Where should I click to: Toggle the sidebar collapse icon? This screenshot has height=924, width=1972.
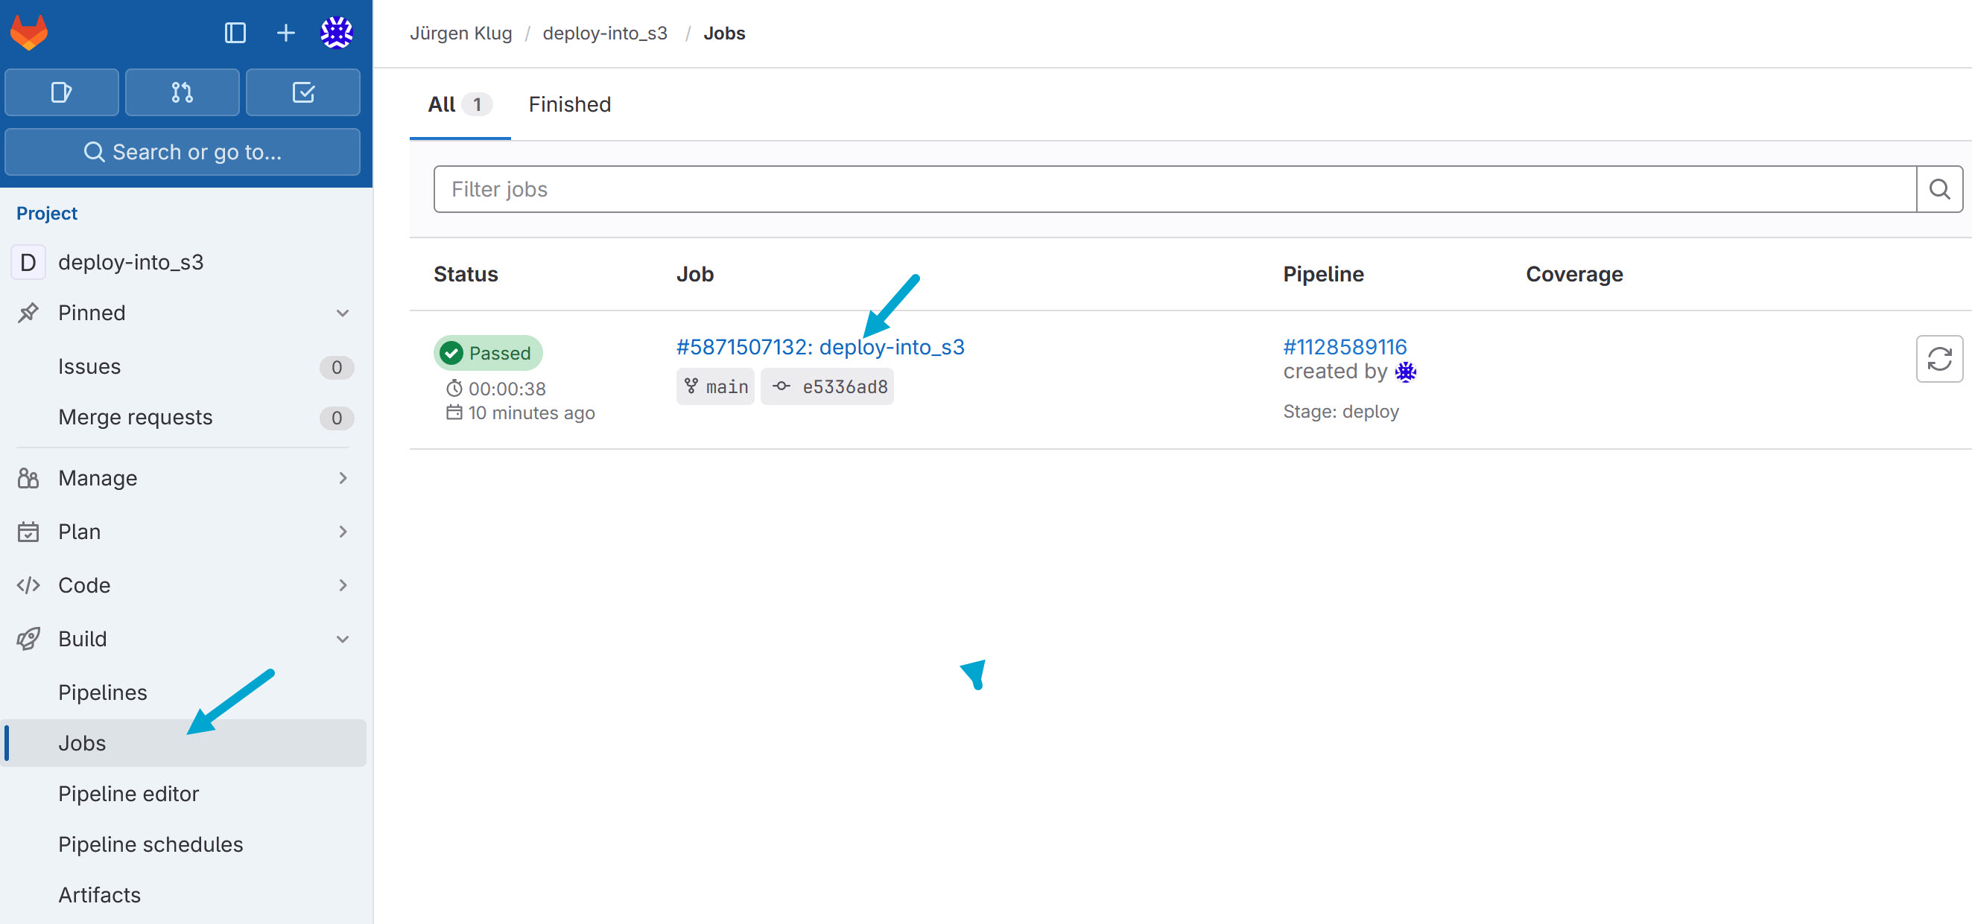[235, 33]
